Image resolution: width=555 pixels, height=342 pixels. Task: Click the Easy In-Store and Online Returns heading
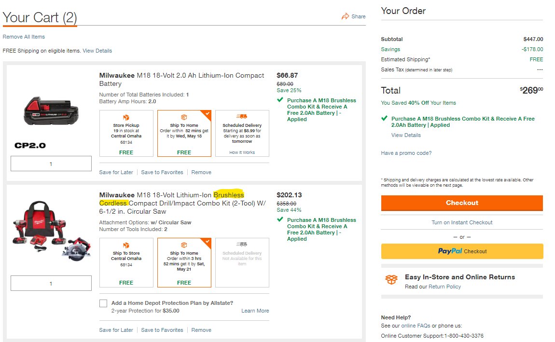point(460,277)
